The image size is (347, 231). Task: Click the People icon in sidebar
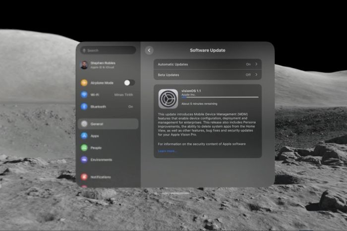[x=84, y=147]
